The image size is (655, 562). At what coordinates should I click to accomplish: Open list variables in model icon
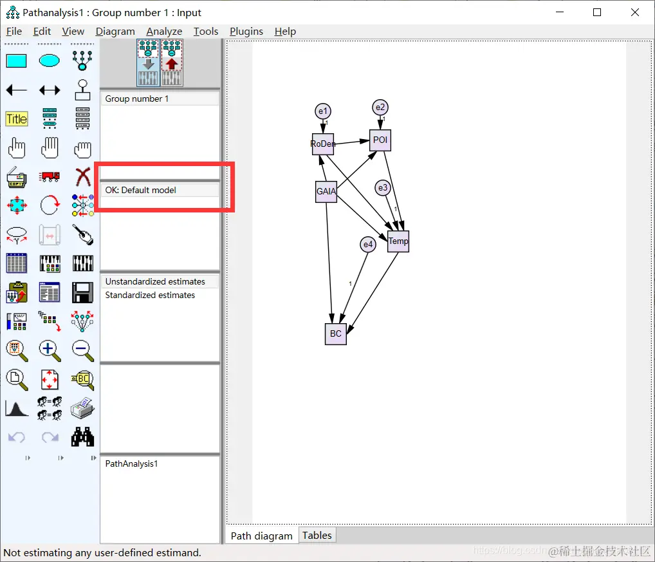pyautogui.click(x=50, y=118)
